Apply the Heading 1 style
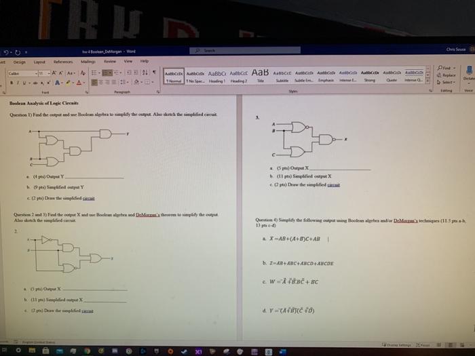 point(217,77)
